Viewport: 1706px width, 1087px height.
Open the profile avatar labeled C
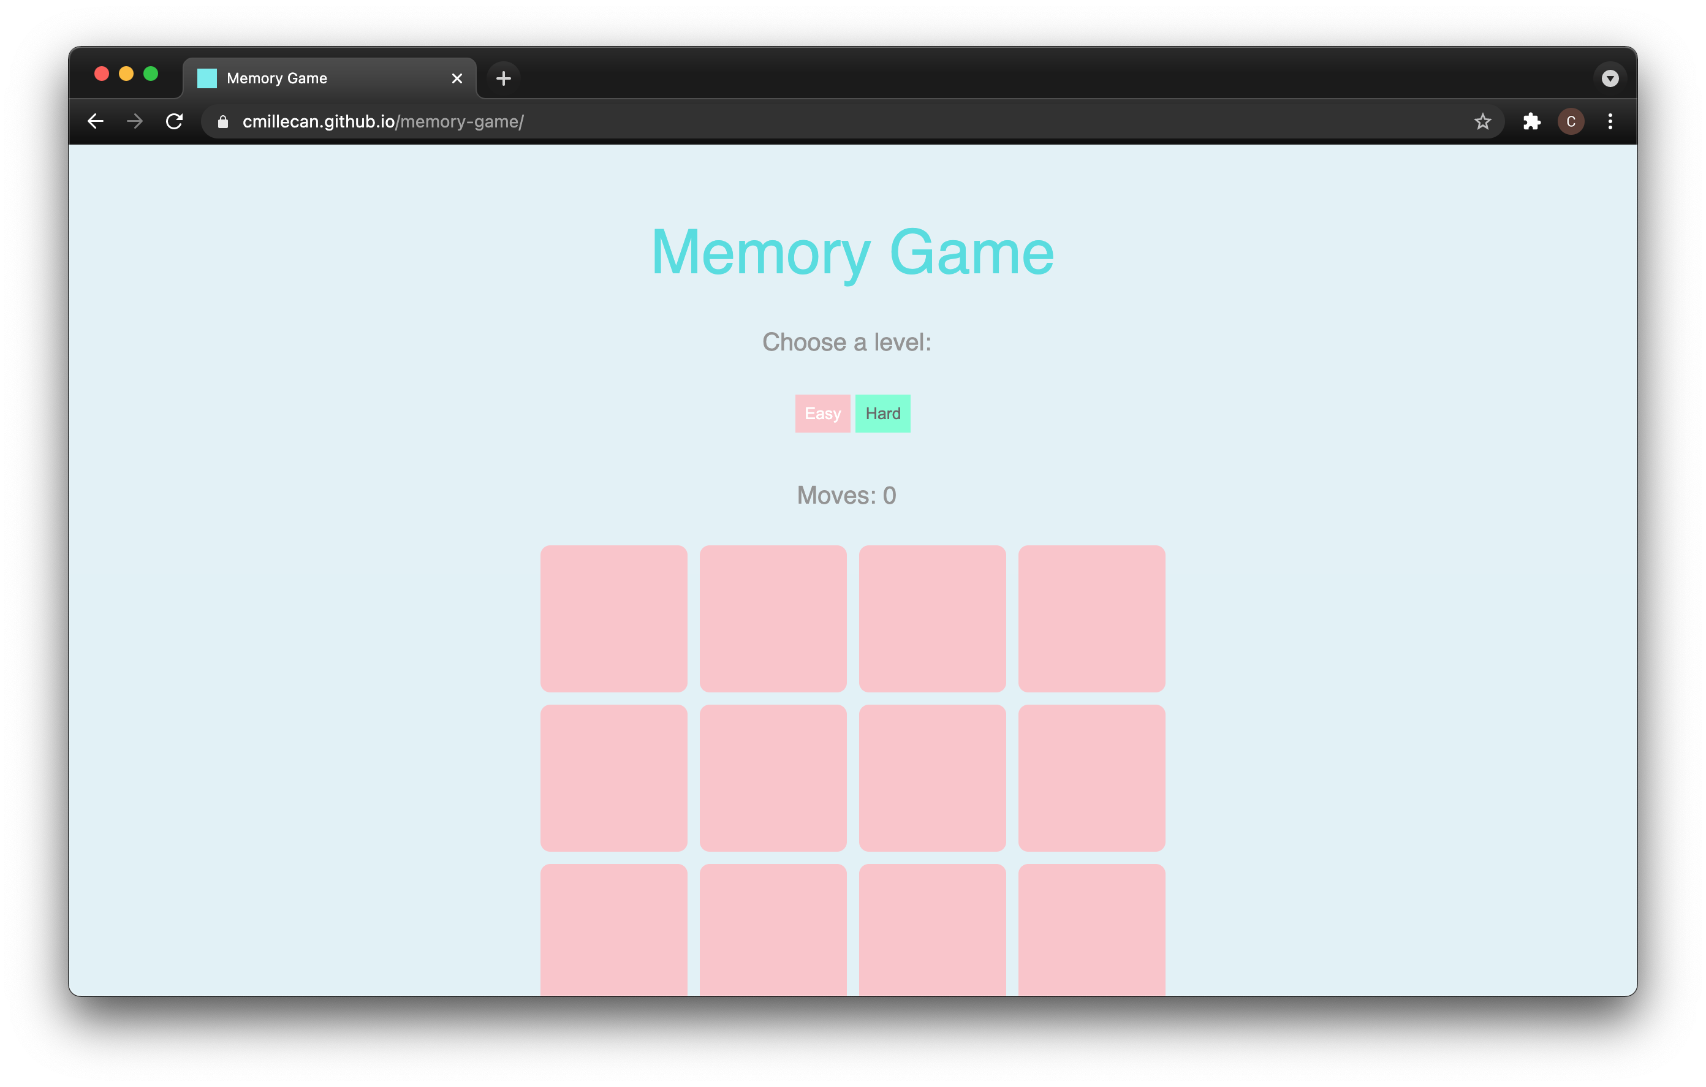(x=1571, y=121)
